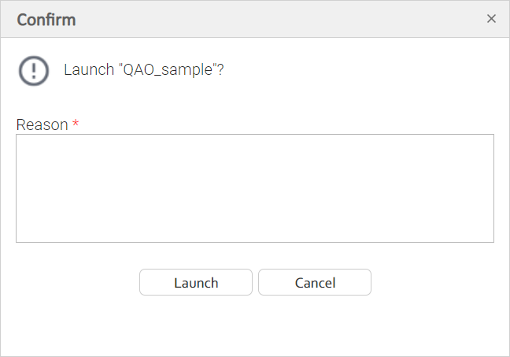Click the Reason field label
Image resolution: width=510 pixels, height=357 pixels.
42,125
